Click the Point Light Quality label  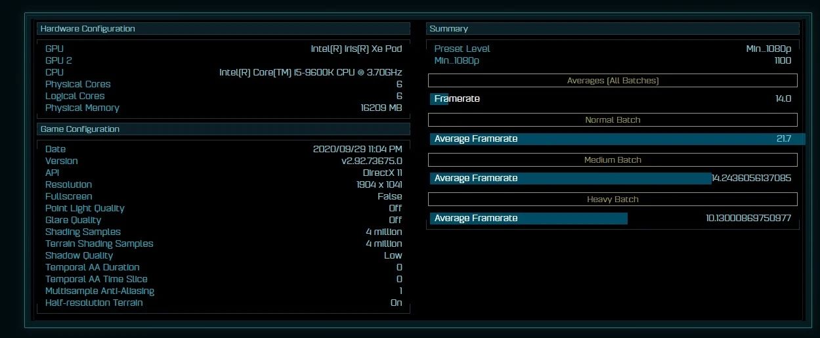click(x=85, y=208)
